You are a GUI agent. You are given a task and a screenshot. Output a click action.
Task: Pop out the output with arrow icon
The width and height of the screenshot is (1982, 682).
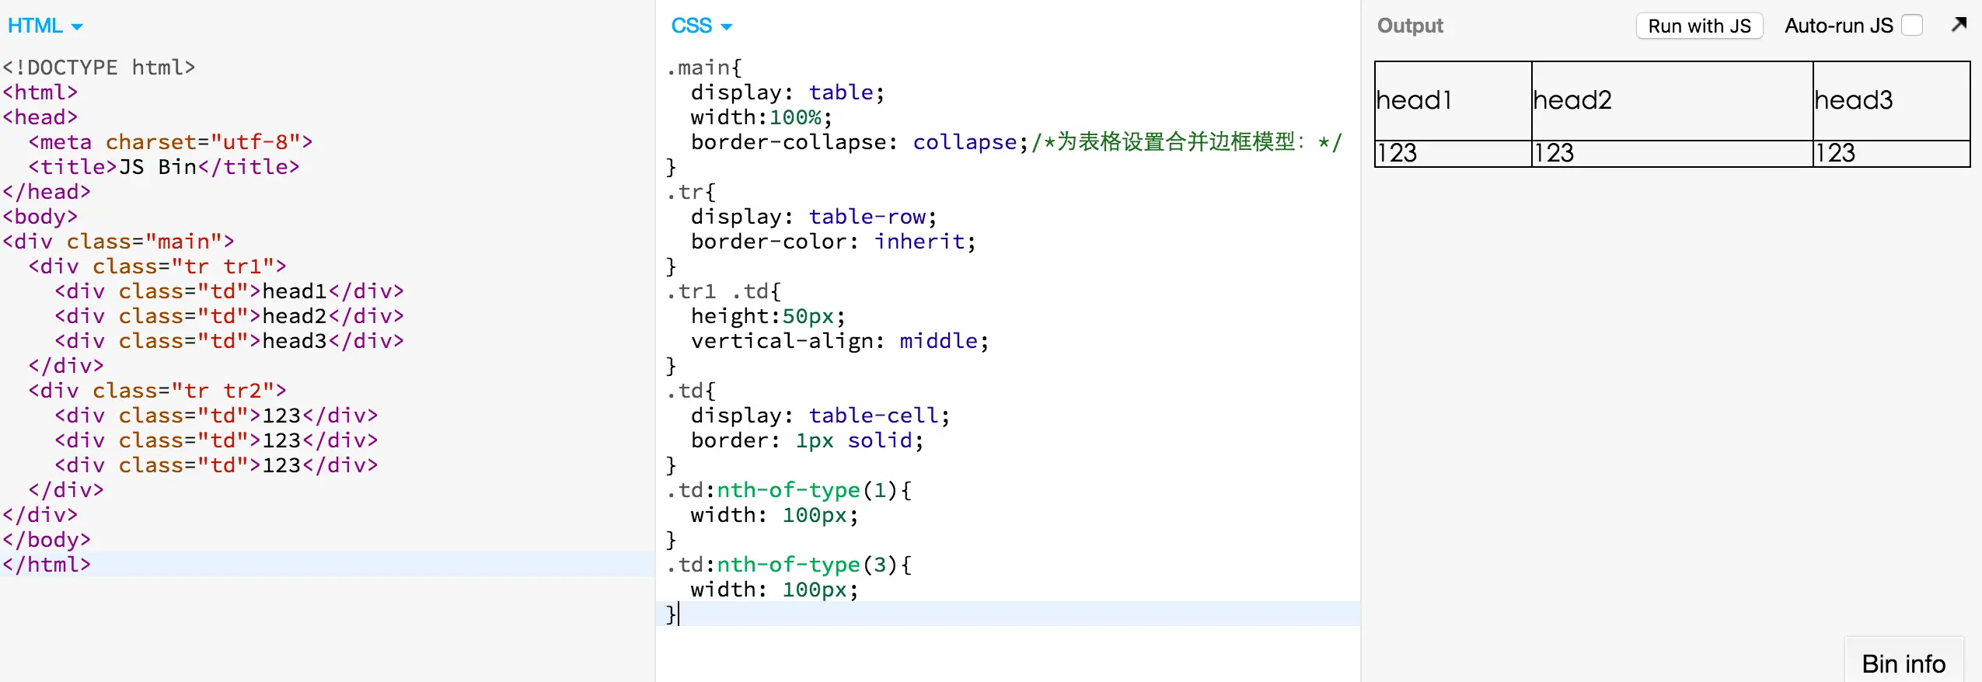[x=1959, y=25]
